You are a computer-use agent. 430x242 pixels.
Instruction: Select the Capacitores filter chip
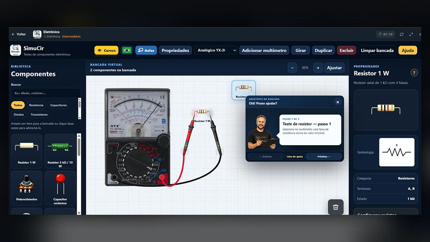point(58,105)
